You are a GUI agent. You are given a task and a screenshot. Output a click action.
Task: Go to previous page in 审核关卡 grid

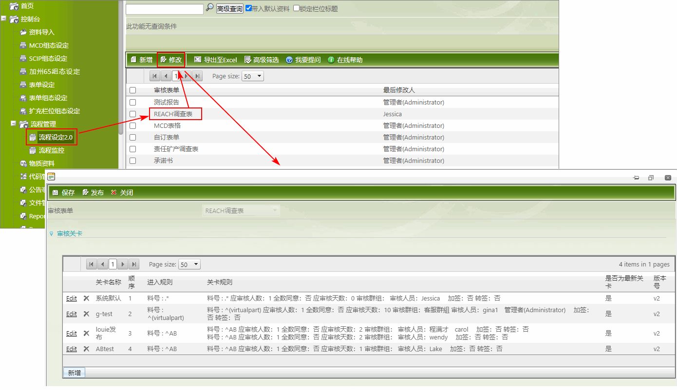pos(103,264)
